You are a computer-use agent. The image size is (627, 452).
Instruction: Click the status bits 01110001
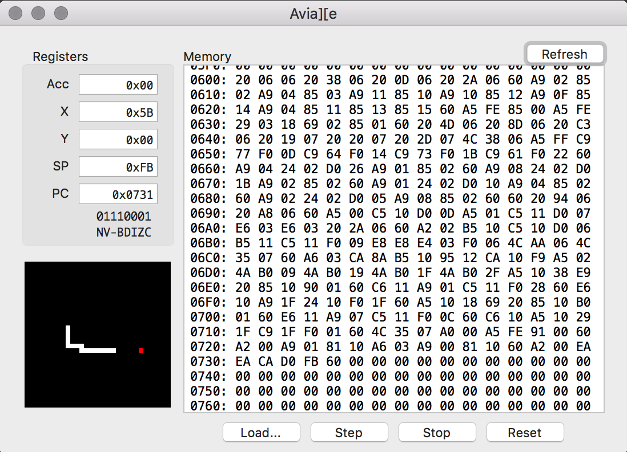tap(123, 217)
